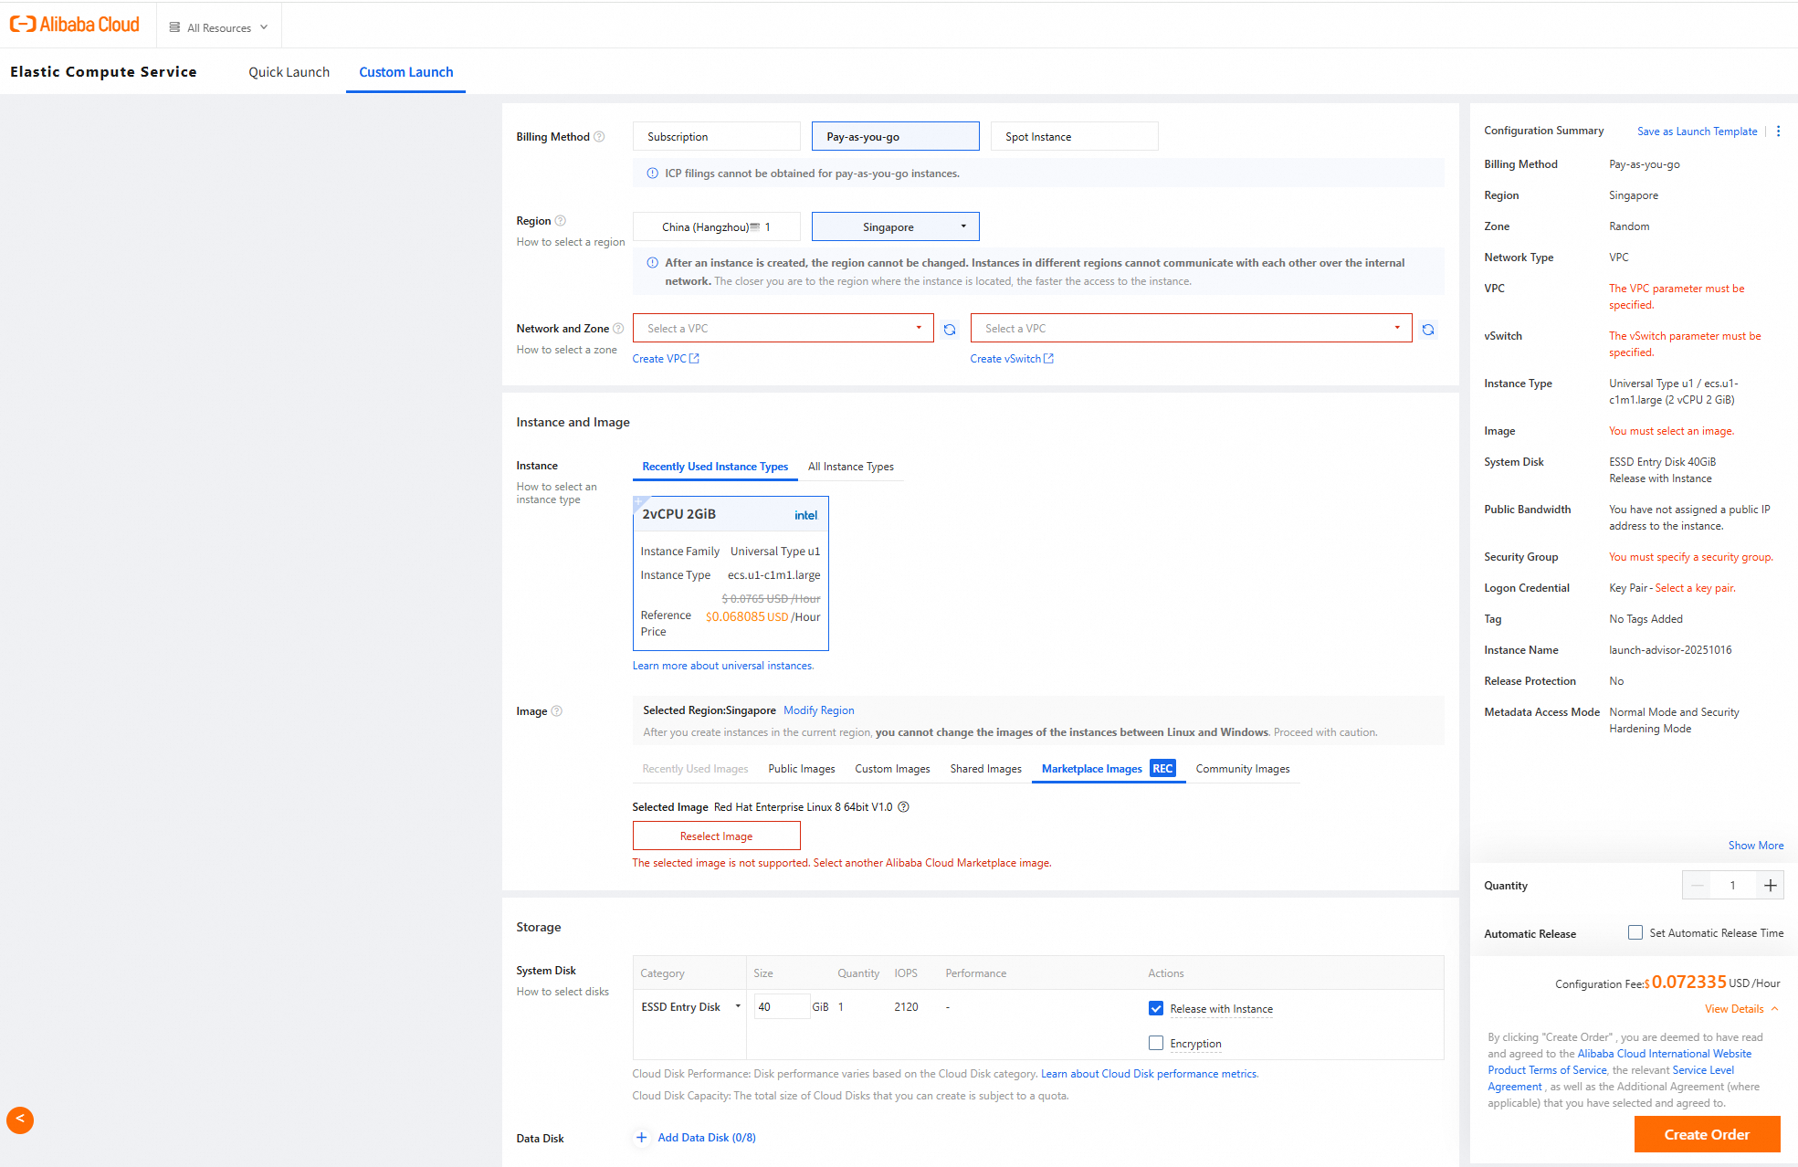The height and width of the screenshot is (1167, 1798).
Task: Open the All Resources dropdown
Action: (219, 27)
